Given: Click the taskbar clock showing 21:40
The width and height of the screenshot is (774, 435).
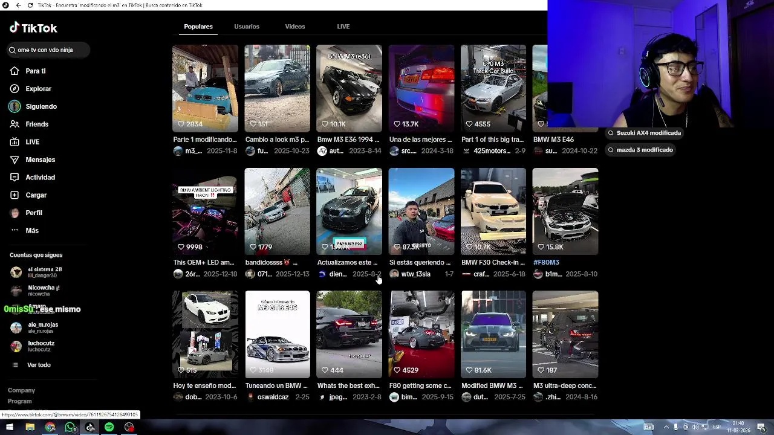Looking at the screenshot, I should (738, 427).
